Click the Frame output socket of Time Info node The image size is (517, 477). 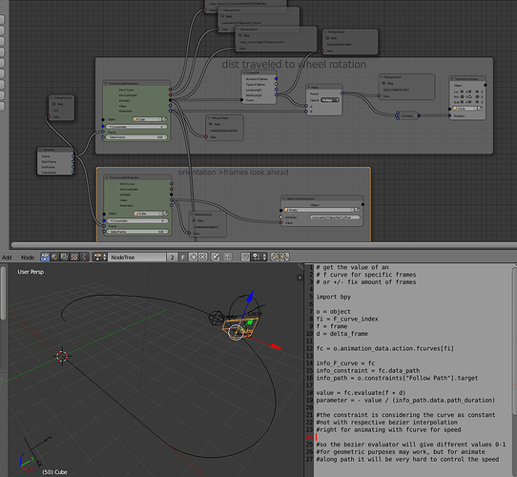click(x=73, y=156)
